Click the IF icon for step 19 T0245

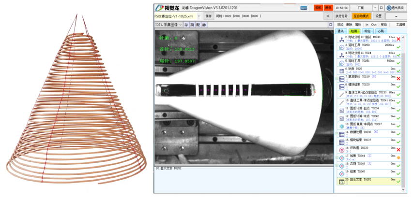pos(342,174)
